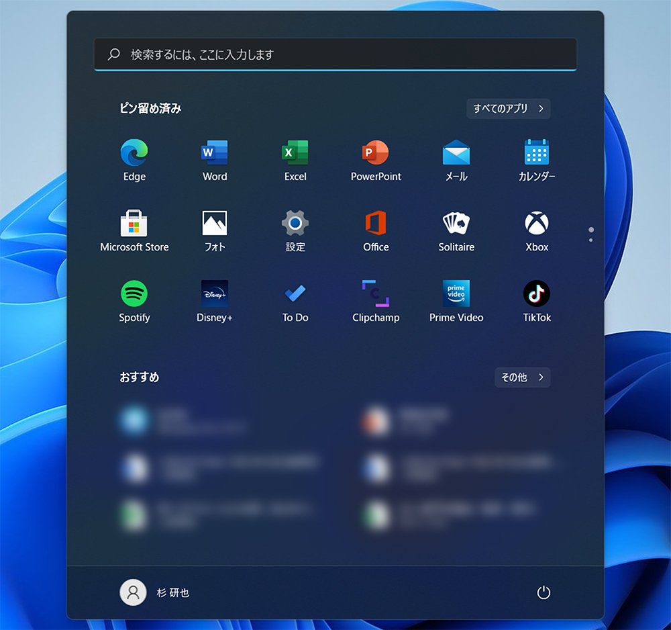Open 設定 (Settings)

click(295, 231)
